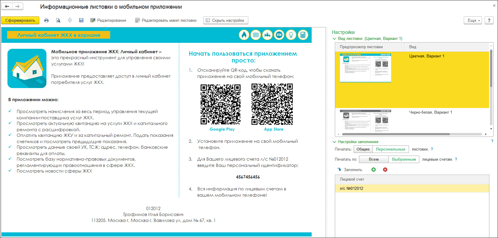The height and width of the screenshot is (238, 498).
Task: Click identifier 4567456456 in the leaflet
Action: (248, 177)
